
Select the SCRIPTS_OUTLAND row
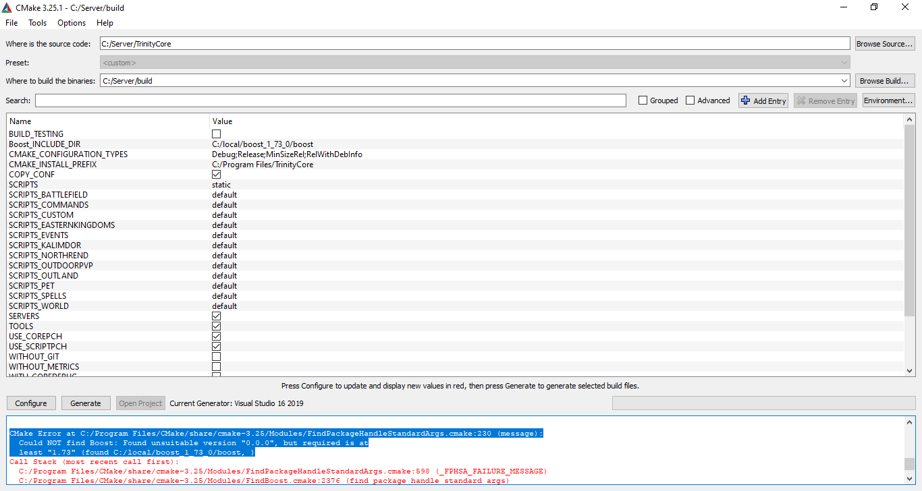pos(456,276)
